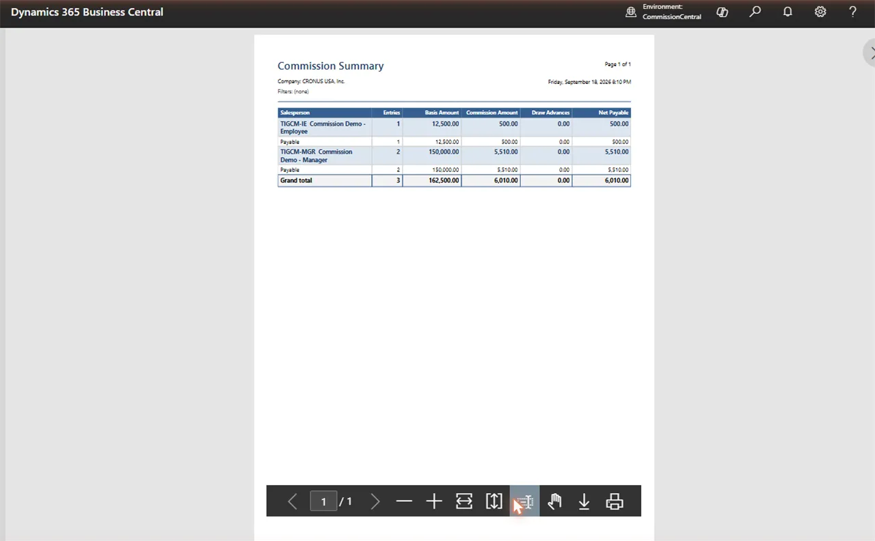Viewport: 875px width, 541px height.
Task: Activate the text selection tool
Action: pos(524,501)
